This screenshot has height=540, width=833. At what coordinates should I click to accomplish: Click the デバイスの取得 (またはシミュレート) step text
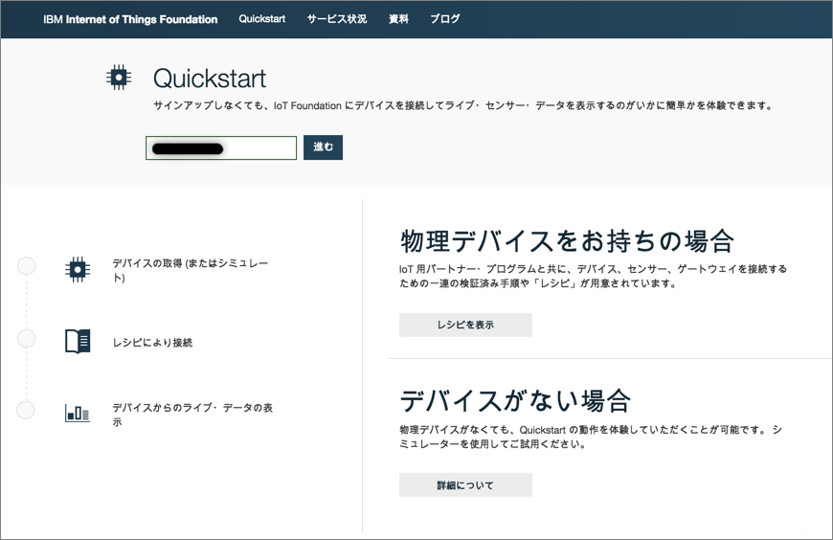191,270
